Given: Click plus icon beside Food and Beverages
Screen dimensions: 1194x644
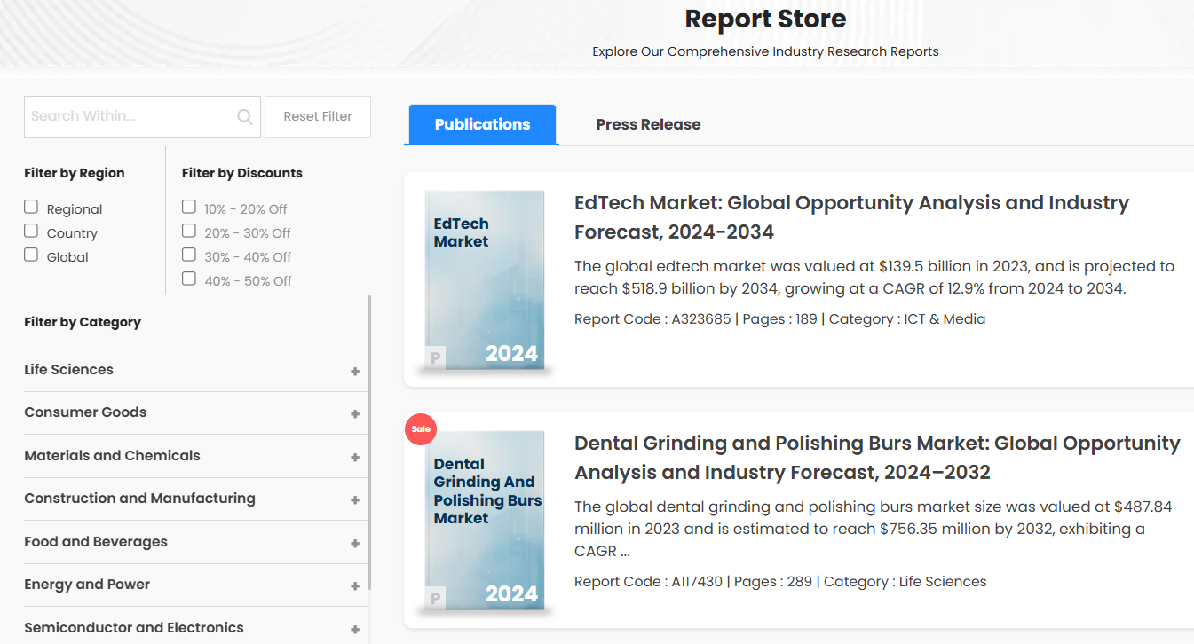Looking at the screenshot, I should pos(355,544).
